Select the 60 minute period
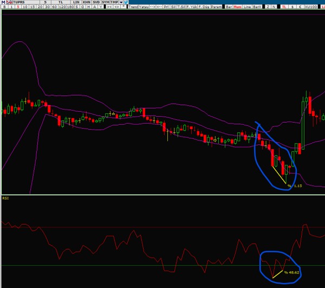Image resolution: width=325 pixels, height=288 pixels. [55, 7]
